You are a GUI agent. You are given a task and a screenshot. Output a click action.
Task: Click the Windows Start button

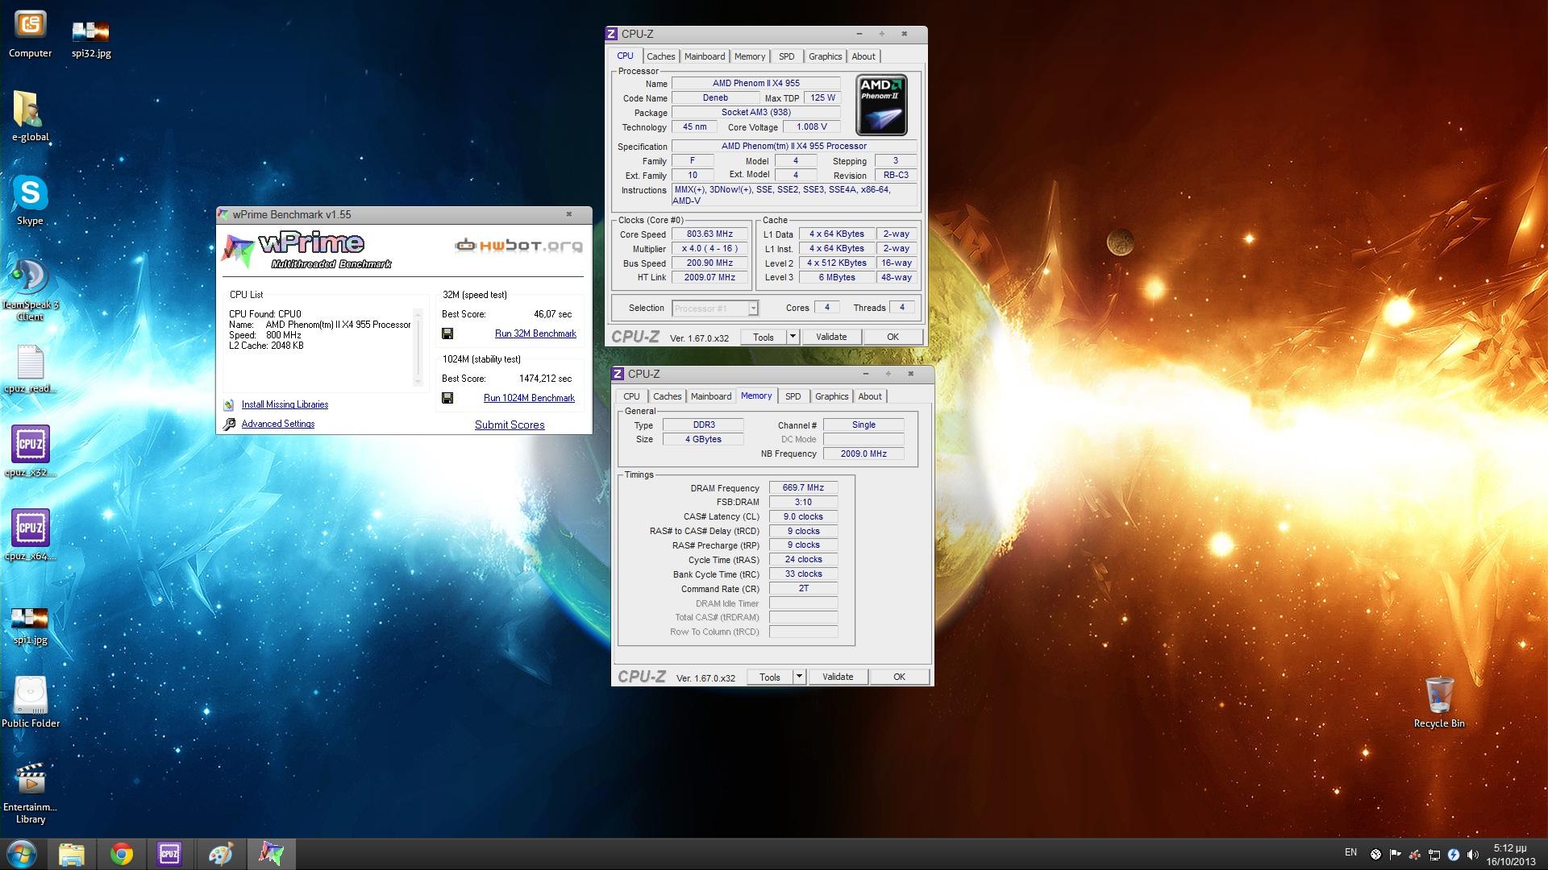tap(22, 854)
